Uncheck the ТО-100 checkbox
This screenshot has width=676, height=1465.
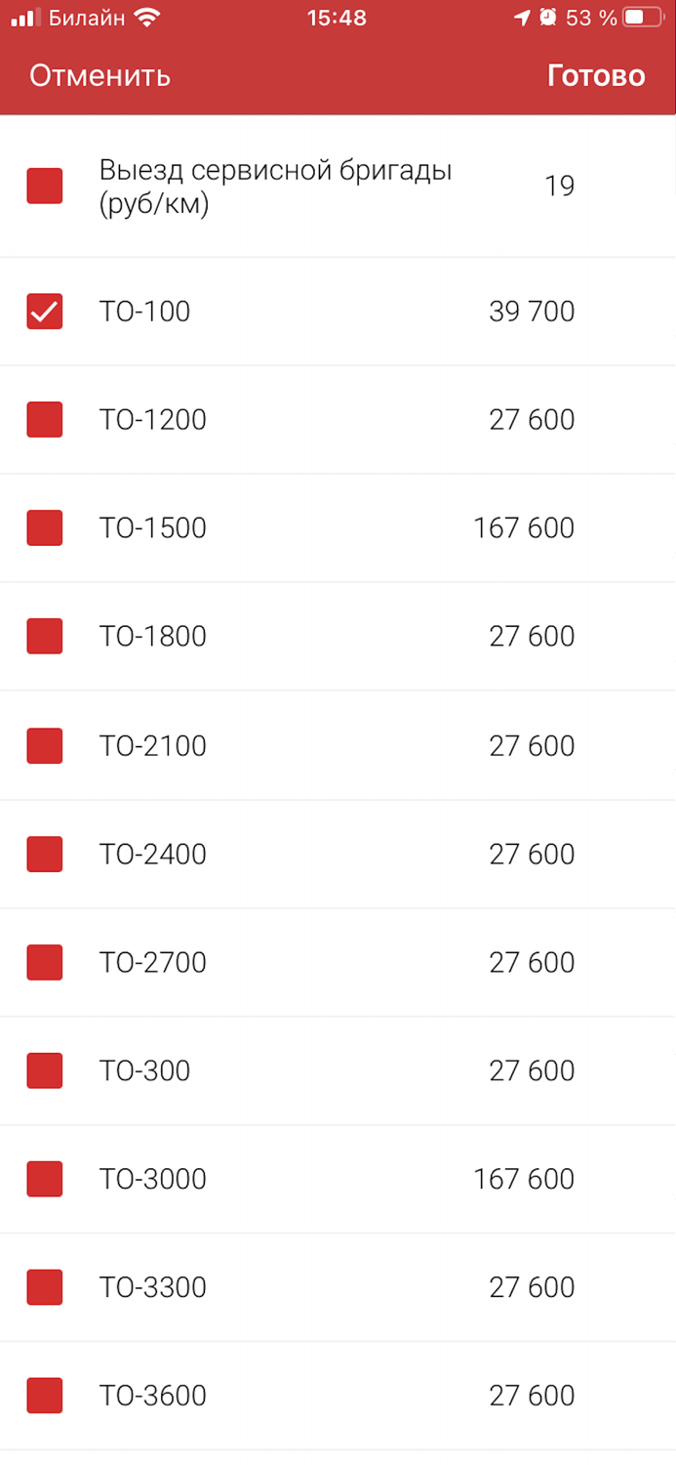45,312
